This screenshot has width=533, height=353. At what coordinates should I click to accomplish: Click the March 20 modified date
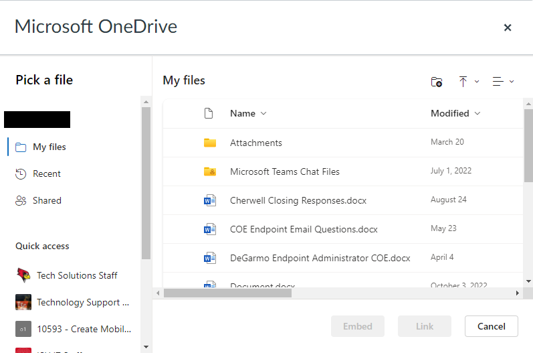[447, 142]
